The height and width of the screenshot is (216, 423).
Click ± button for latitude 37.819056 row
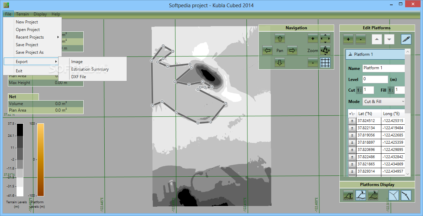(352, 135)
